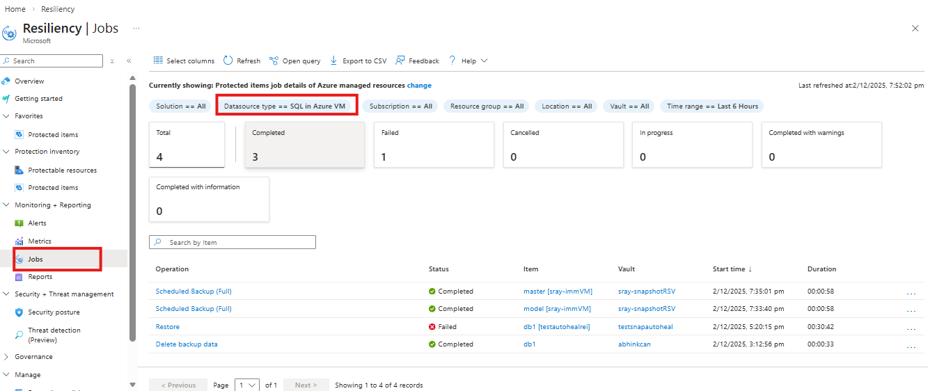
Task: Click the Refresh icon in toolbar
Action: 228,61
